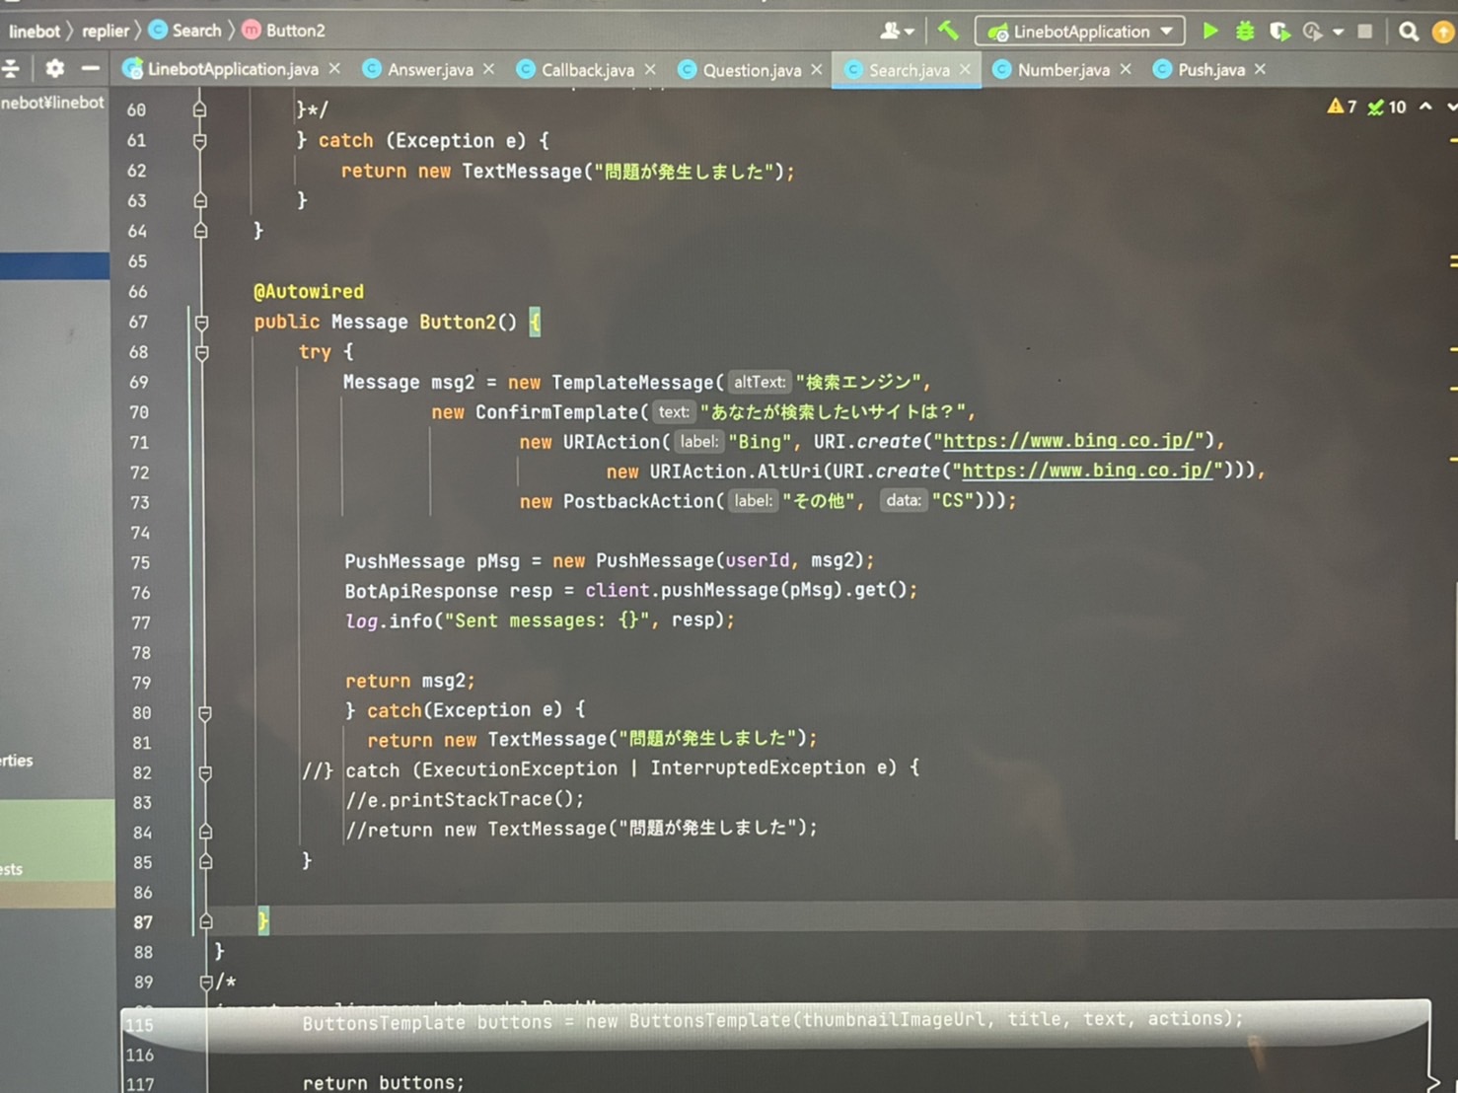Screen dimensions: 1458x1093
Task: Open the user account dropdown
Action: click(x=896, y=32)
